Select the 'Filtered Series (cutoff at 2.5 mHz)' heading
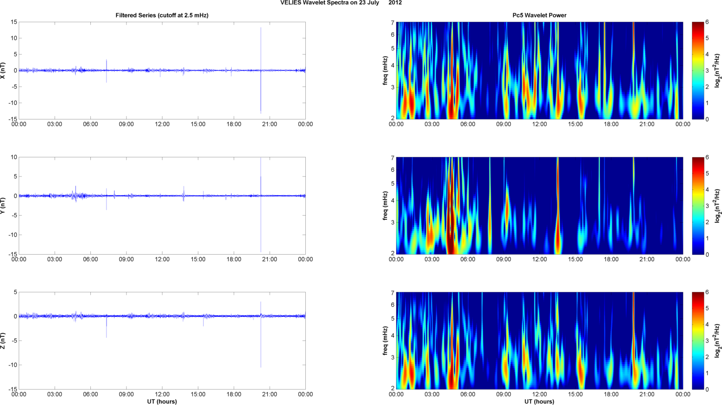 tap(162, 15)
